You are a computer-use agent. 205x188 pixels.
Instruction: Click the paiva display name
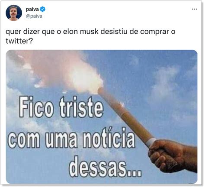click(x=32, y=10)
